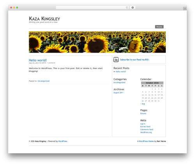
Task: Click the site tagline under the title
Action: coord(43,22)
